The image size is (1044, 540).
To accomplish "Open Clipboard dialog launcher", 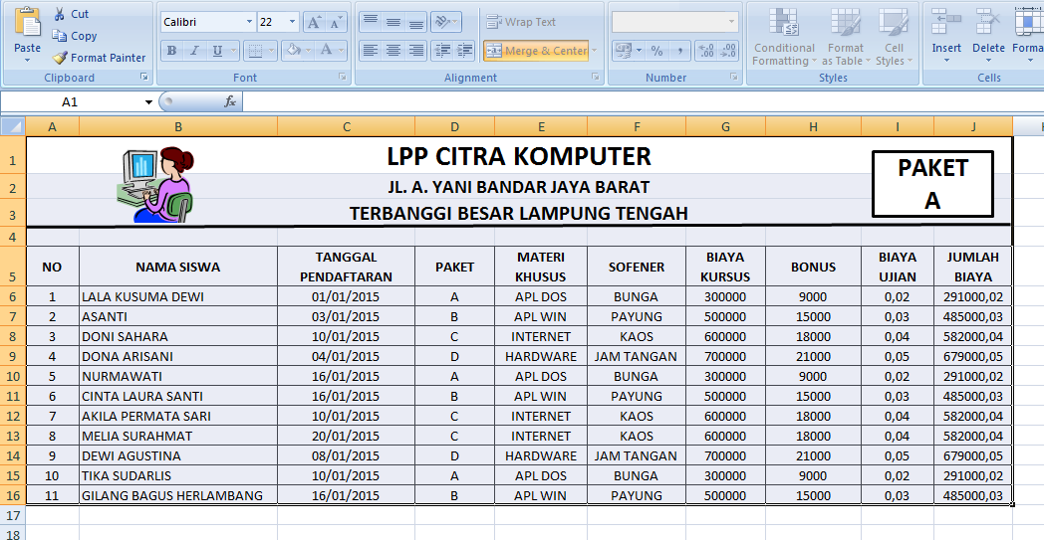I will tap(144, 78).
